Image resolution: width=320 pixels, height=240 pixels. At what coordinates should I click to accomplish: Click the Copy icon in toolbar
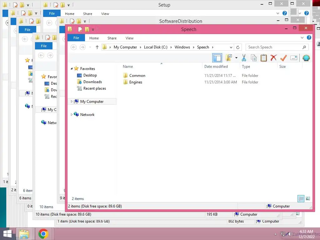tap(254, 58)
